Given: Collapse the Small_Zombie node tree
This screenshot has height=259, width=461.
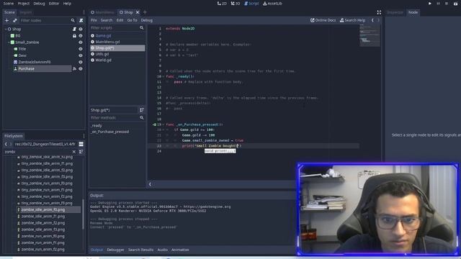Looking at the screenshot, I should tap(9, 42).
